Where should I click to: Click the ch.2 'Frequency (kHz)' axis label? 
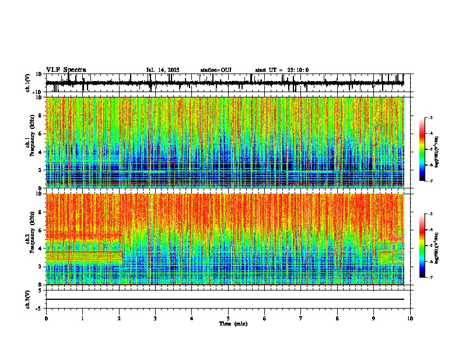pyautogui.click(x=32, y=232)
